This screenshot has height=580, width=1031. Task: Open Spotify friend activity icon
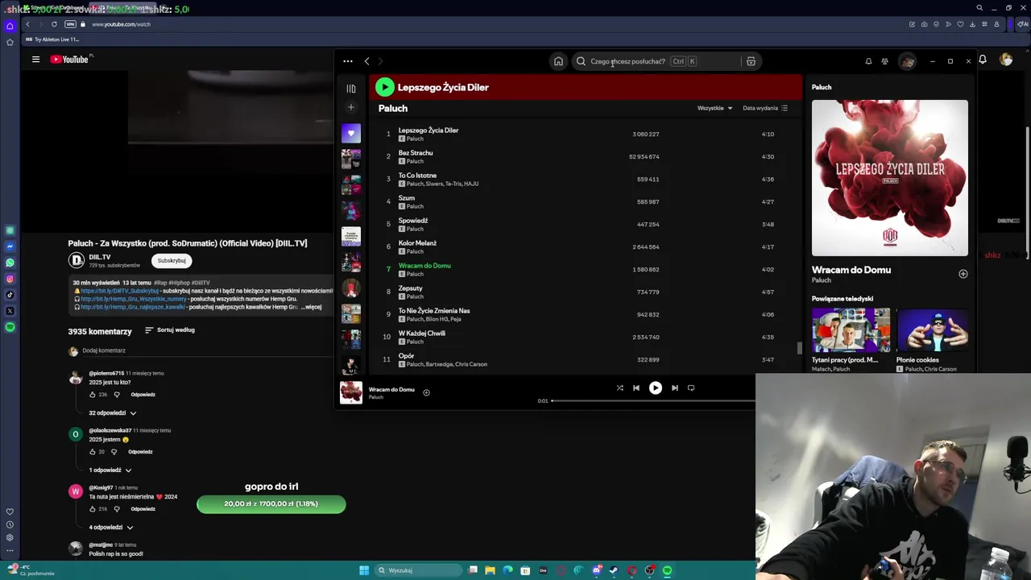tap(884, 61)
